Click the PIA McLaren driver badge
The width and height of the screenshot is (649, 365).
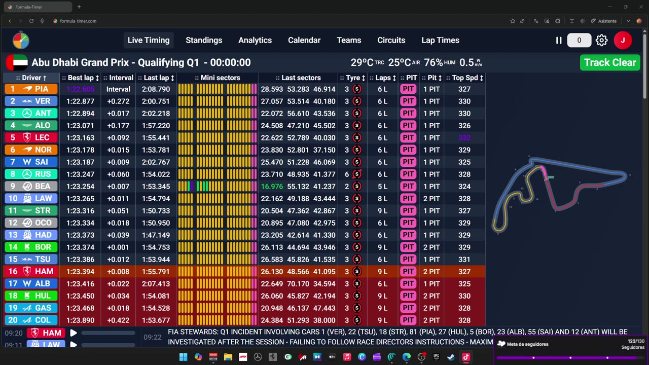(31, 89)
